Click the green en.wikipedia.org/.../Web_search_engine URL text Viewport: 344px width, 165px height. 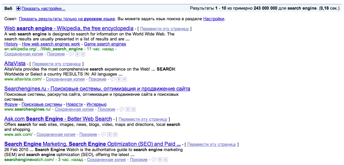pos(43,49)
